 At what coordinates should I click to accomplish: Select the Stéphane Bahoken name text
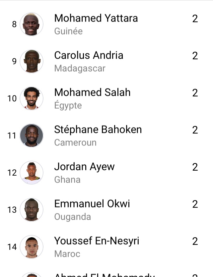(x=98, y=130)
